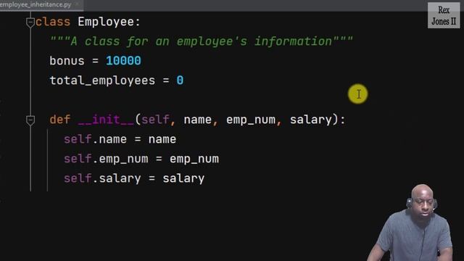The height and width of the screenshot is (261, 464).
Task: Click the 'def' keyword
Action: [59, 120]
